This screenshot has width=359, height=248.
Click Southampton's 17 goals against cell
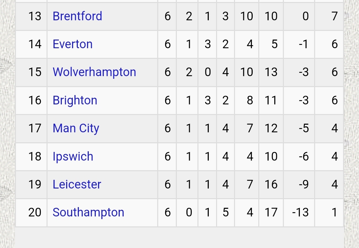click(271, 213)
